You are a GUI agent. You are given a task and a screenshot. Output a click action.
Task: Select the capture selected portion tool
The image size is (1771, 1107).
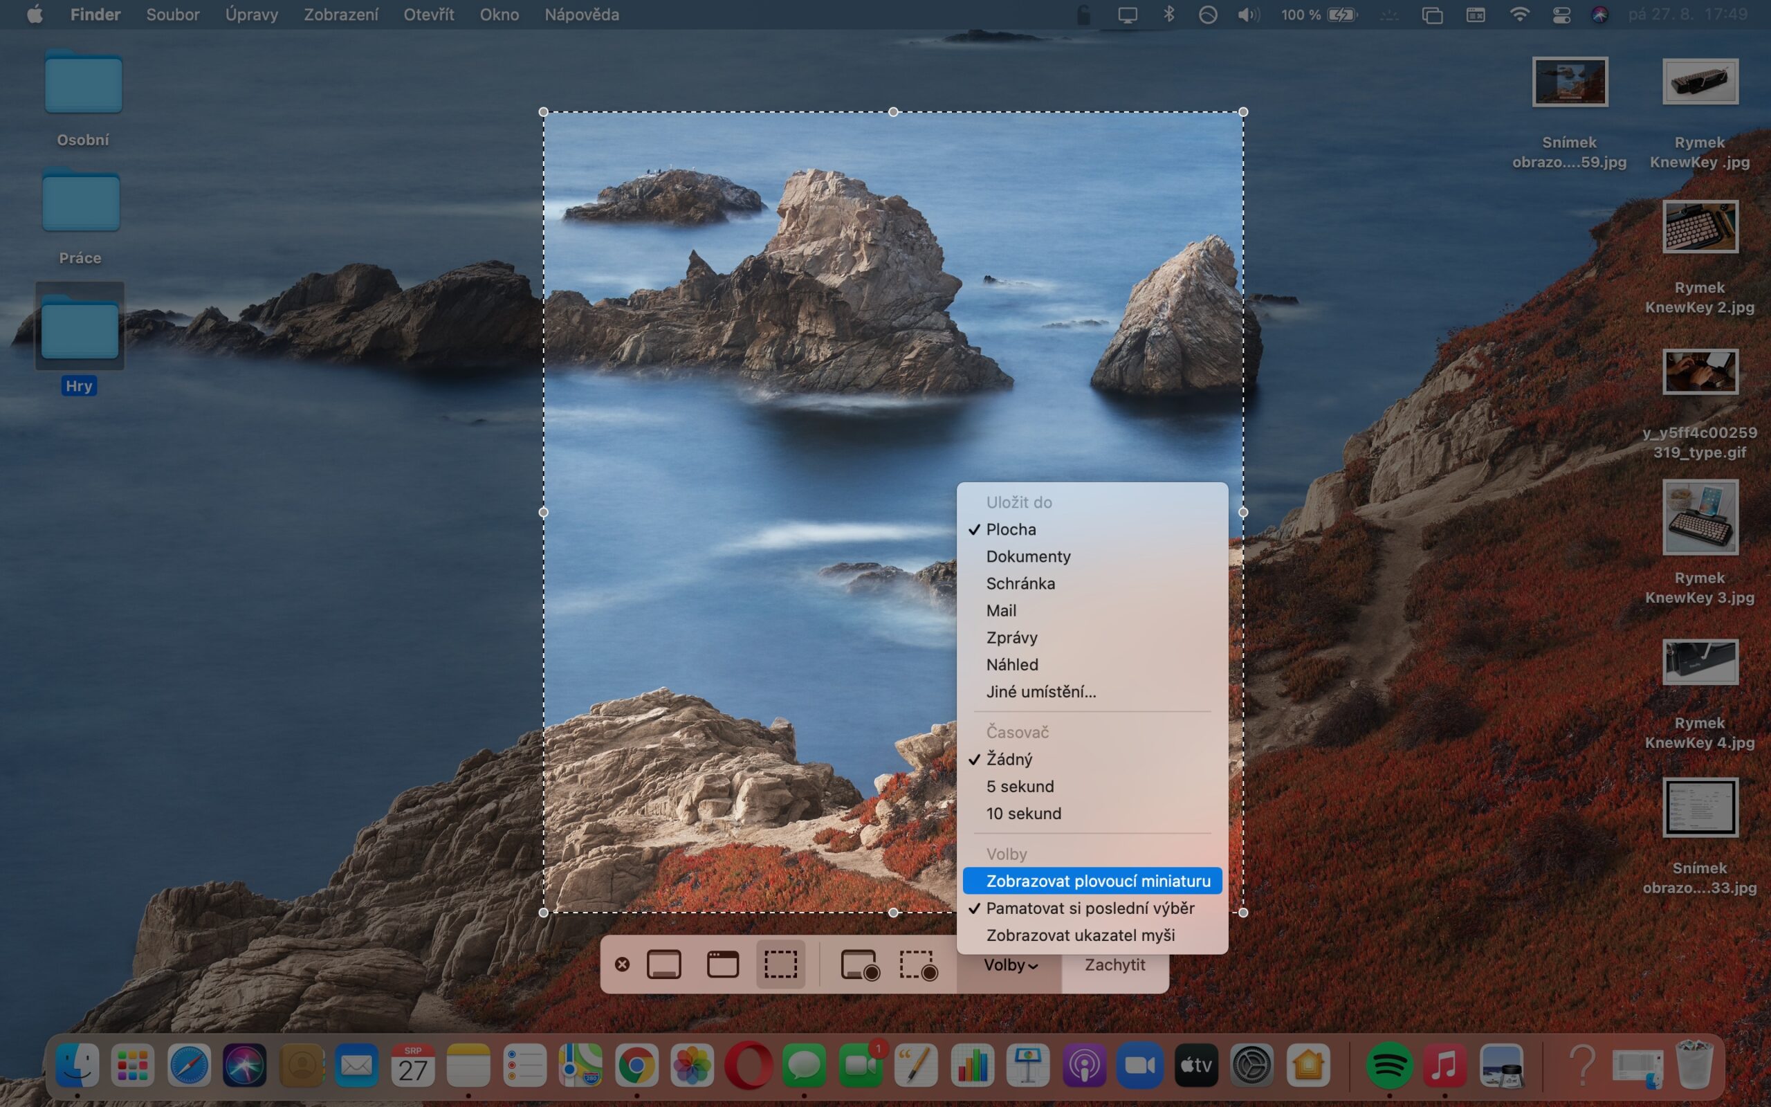coord(780,964)
